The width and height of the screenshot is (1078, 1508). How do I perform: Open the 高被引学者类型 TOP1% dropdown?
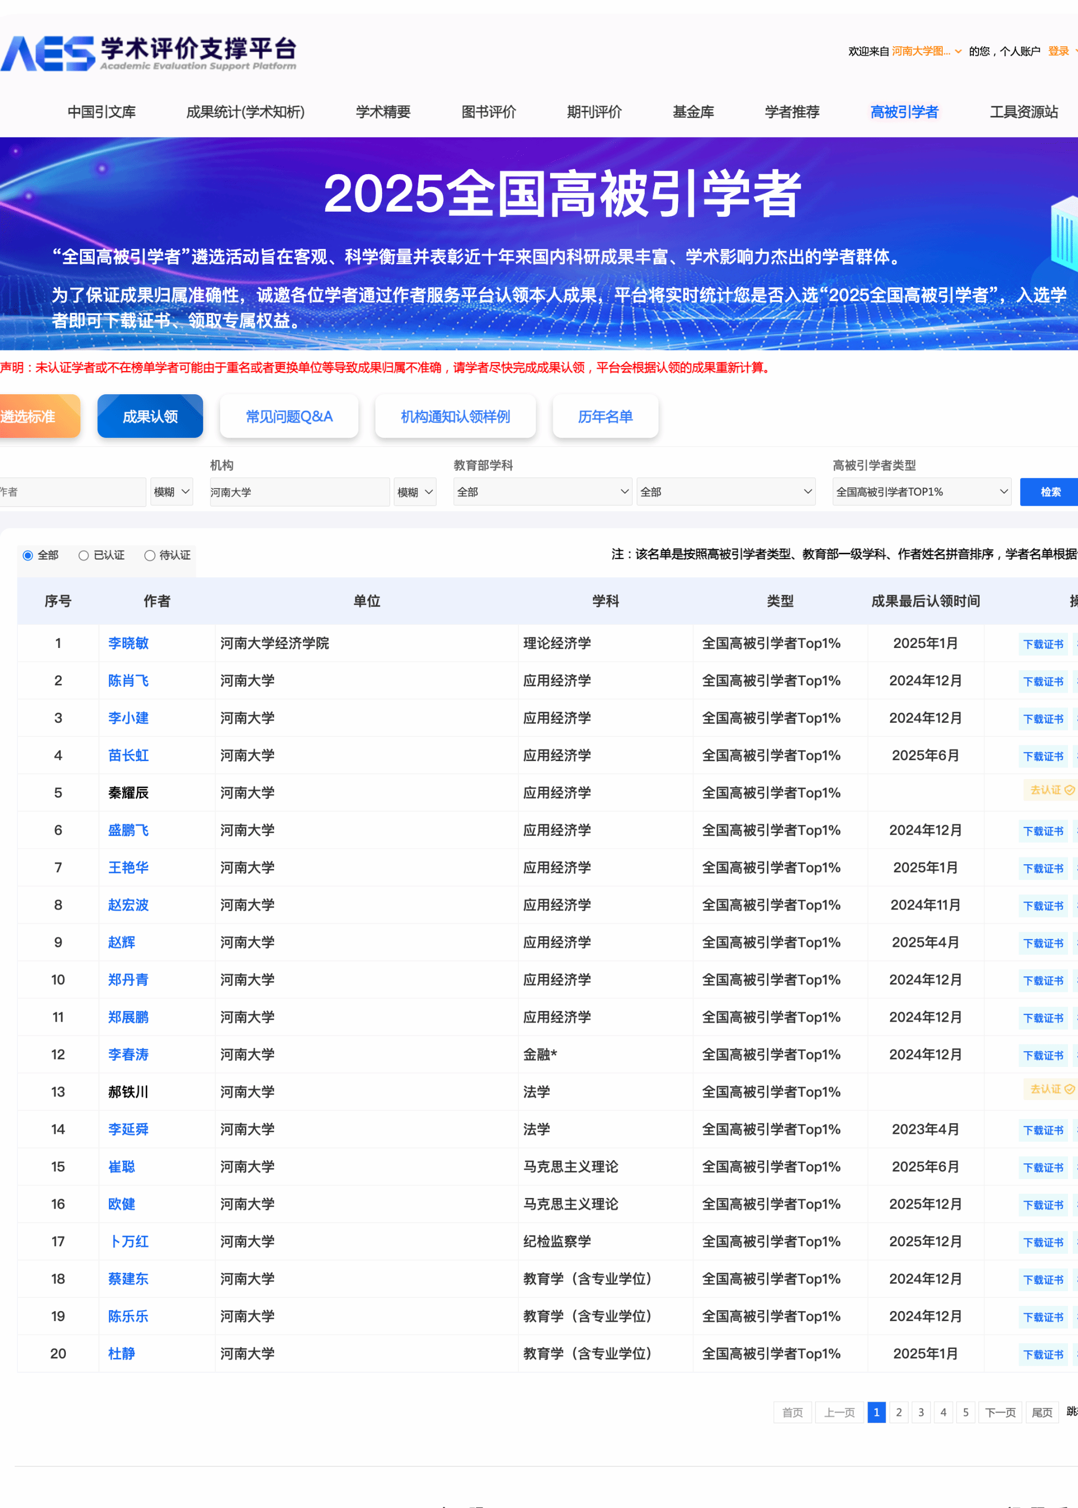[921, 492]
